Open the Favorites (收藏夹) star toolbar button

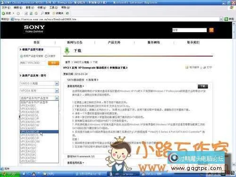[58, 13]
